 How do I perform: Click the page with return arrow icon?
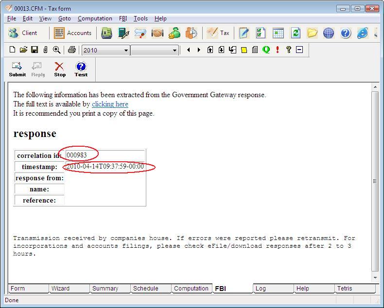(x=232, y=50)
